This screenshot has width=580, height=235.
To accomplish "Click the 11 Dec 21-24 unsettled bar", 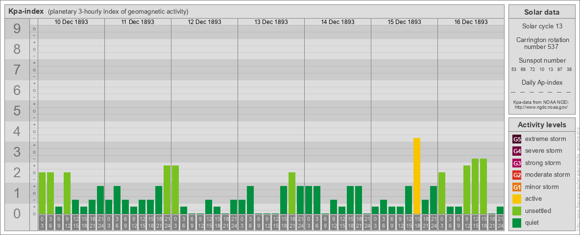I will pos(167,189).
